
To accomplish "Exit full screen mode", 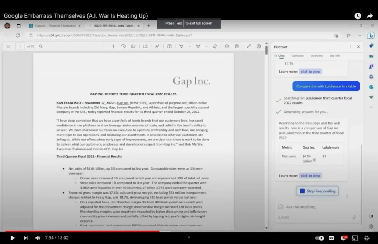I will point(367,238).
